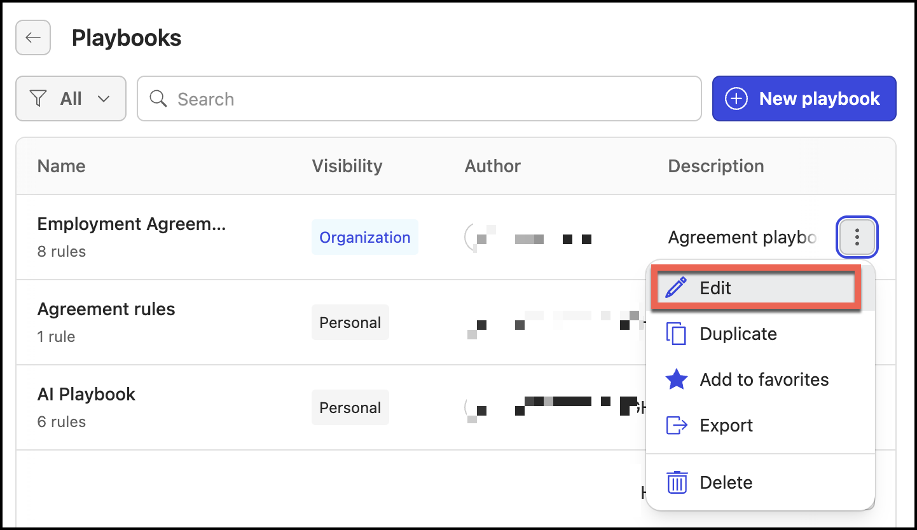Click the magnifying glass search icon
917x530 pixels.
pyautogui.click(x=158, y=99)
